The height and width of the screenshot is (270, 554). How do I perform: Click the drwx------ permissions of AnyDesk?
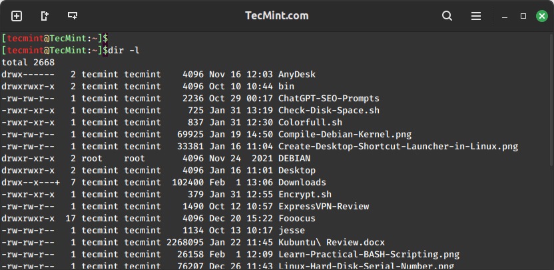28,75
